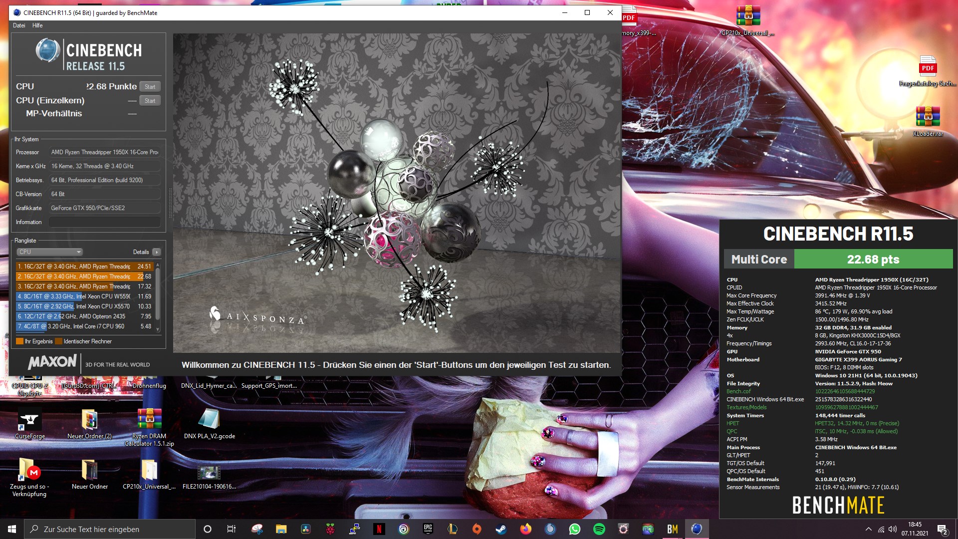Open DaVinci Resolve from the taskbar
This screenshot has width=958, height=539.
click(x=305, y=529)
